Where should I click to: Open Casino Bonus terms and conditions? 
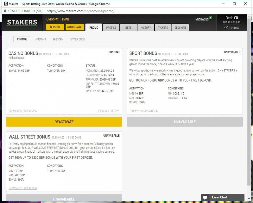(23, 111)
